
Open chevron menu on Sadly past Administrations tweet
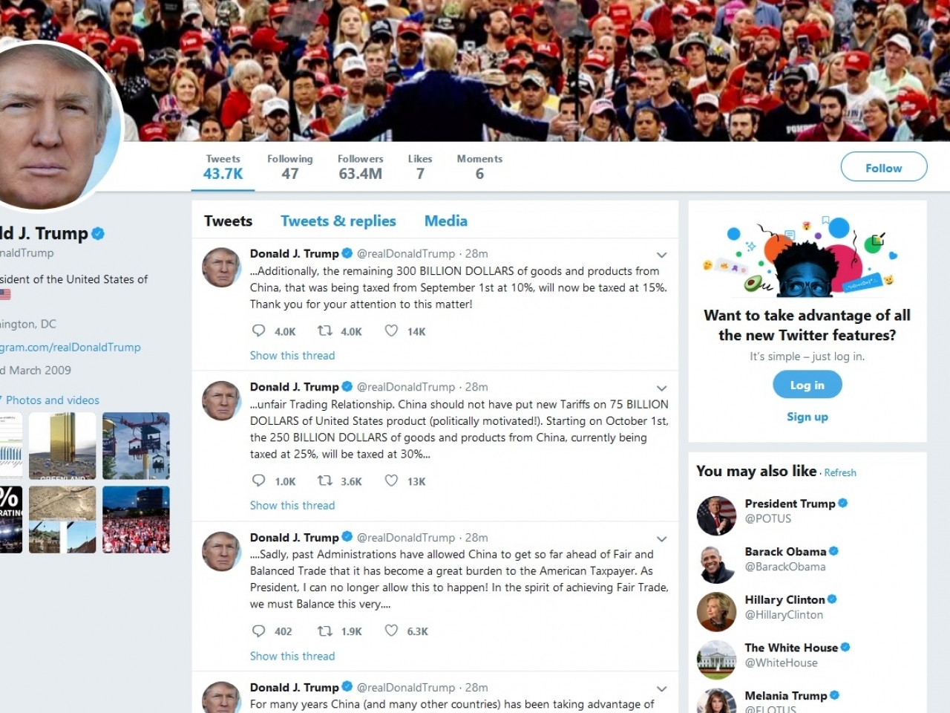coord(661,538)
